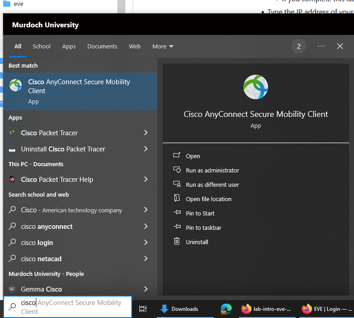Image resolution: width=354 pixels, height=318 pixels.
Task: Search web for 'cisco login'
Action: click(x=80, y=242)
